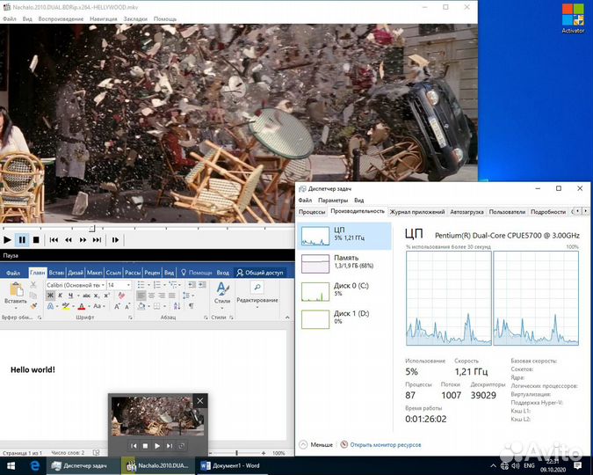Image resolution: width=593 pixels, height=475 pixels.
Task: Click the Increase Font Size icon
Action: (x=117, y=306)
